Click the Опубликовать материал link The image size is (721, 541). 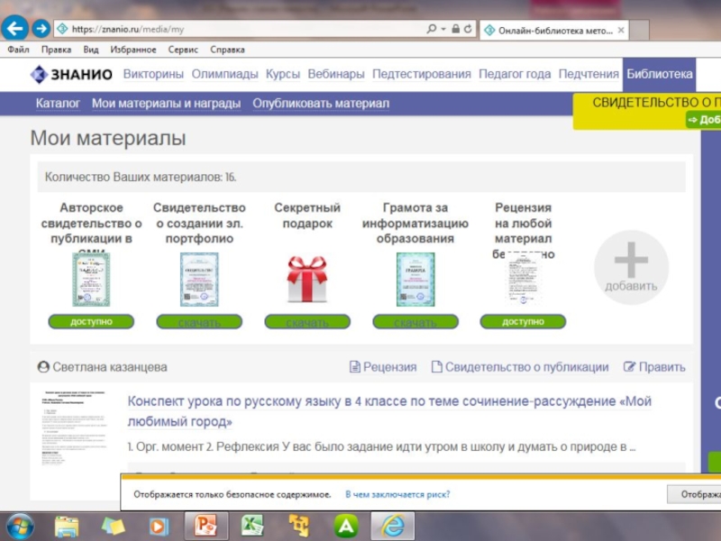(321, 104)
